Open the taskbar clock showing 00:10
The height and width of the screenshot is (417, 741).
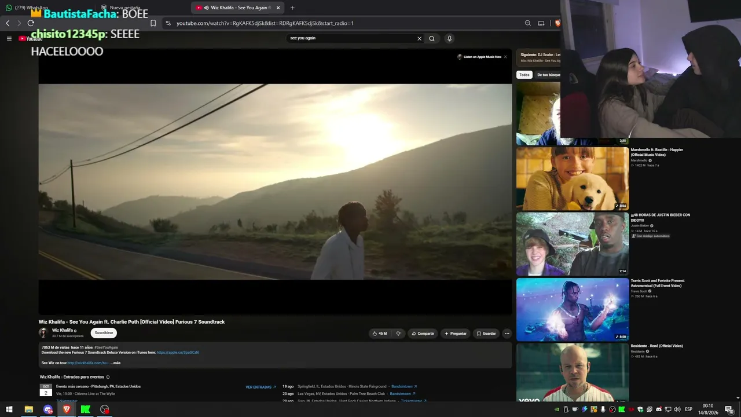point(708,409)
